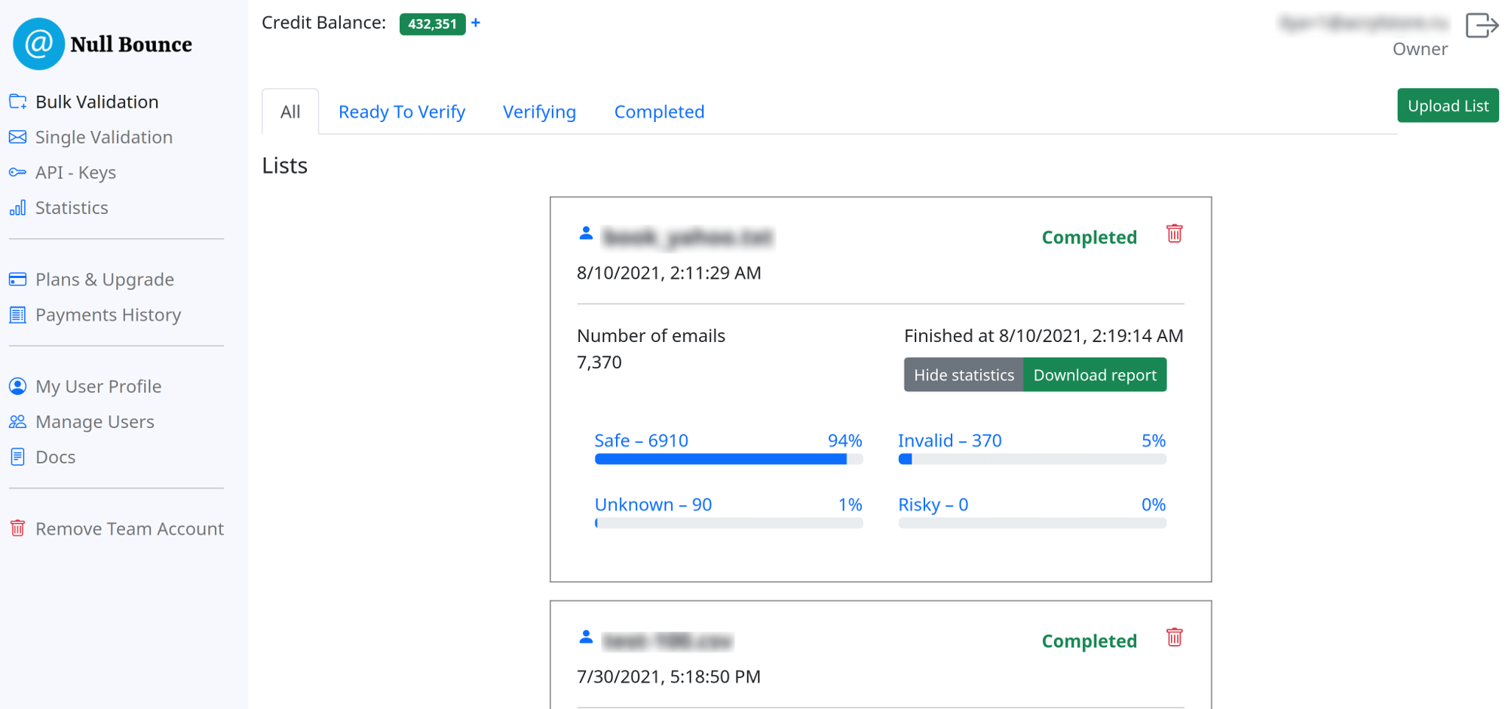
Task: Click the Null Bounce @ logo icon
Action: pyautogui.click(x=38, y=44)
